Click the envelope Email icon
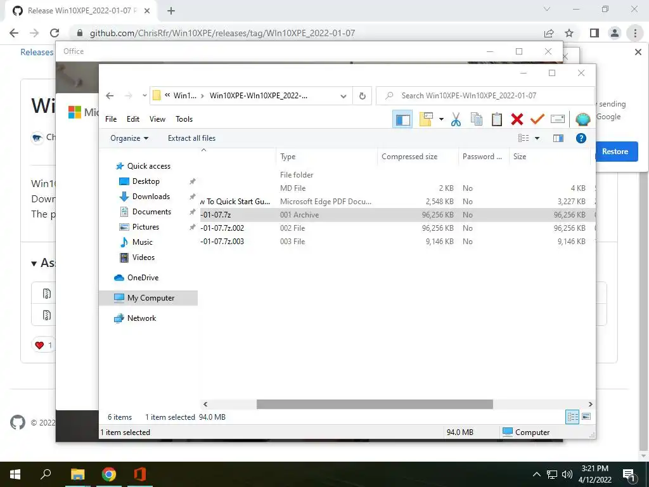 pyautogui.click(x=558, y=119)
